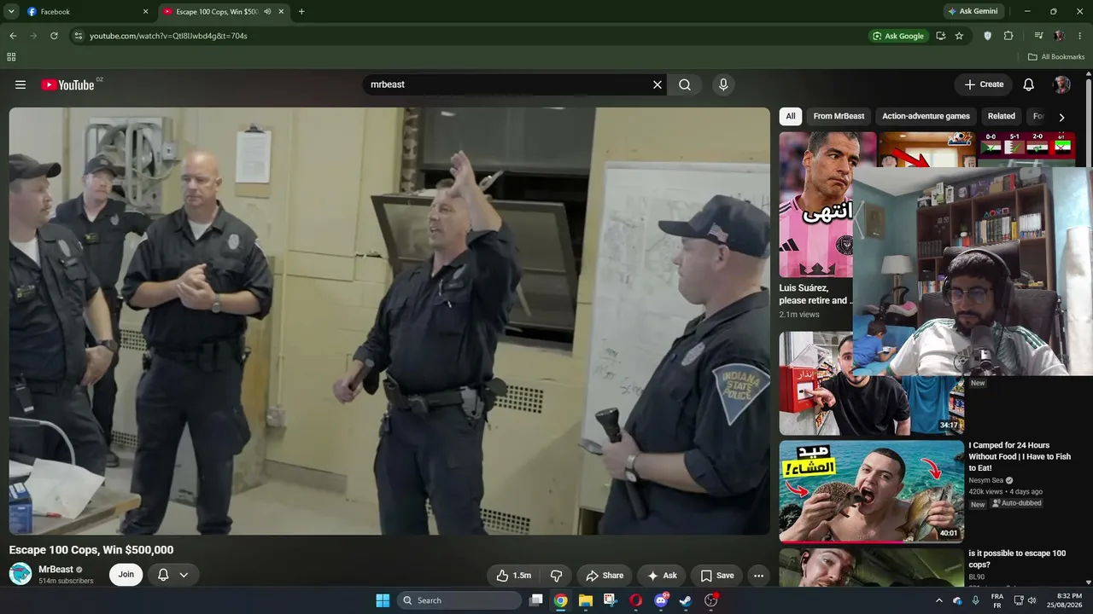The height and width of the screenshot is (614, 1093).
Task: Select the All filter chip
Action: (x=791, y=116)
